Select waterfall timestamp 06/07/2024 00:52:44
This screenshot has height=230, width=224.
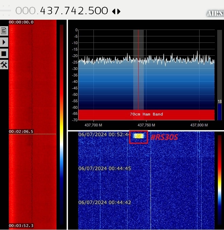click(x=104, y=135)
